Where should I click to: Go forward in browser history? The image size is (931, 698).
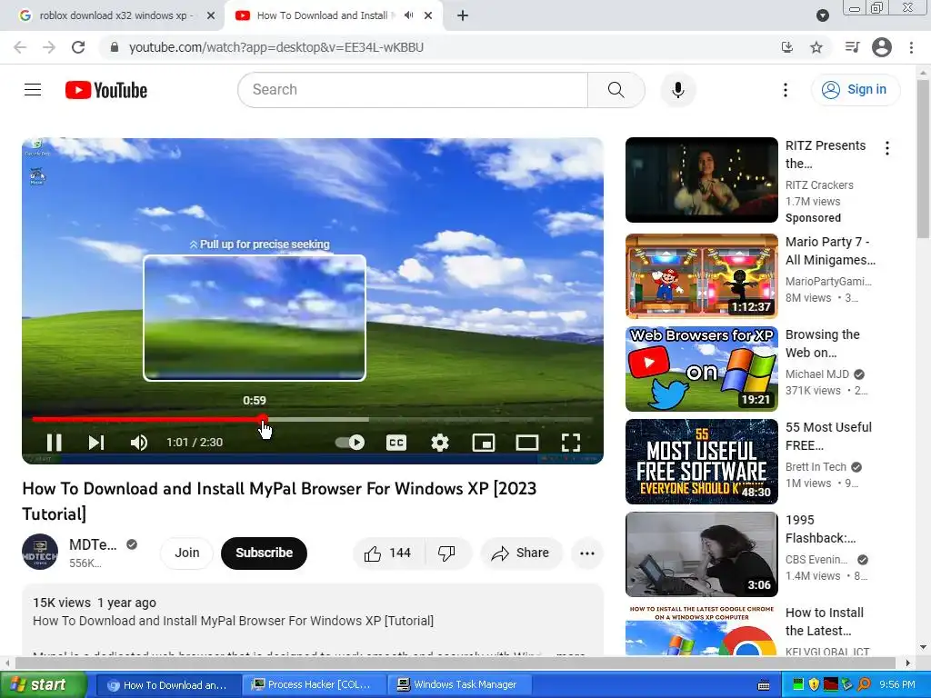[49, 47]
